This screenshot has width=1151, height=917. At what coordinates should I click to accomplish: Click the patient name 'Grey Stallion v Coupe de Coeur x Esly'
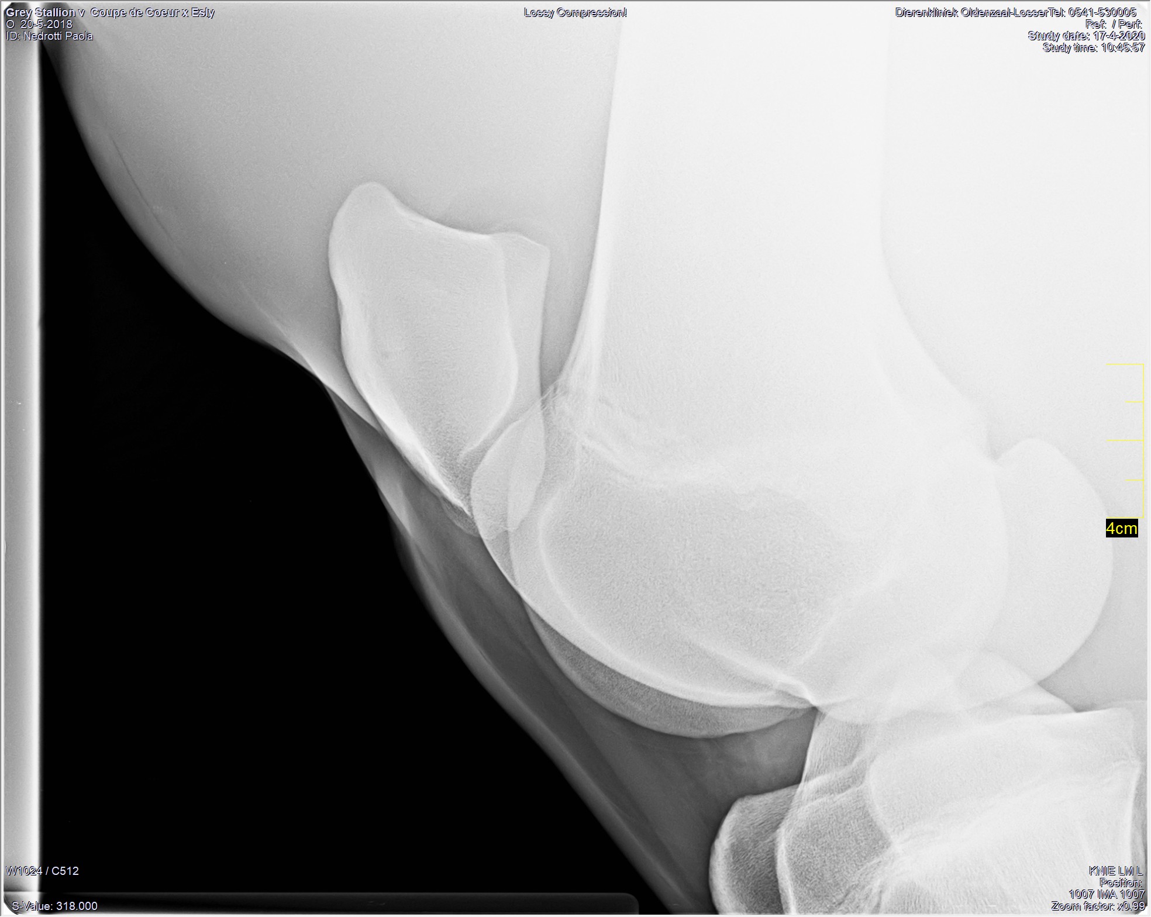(x=110, y=12)
